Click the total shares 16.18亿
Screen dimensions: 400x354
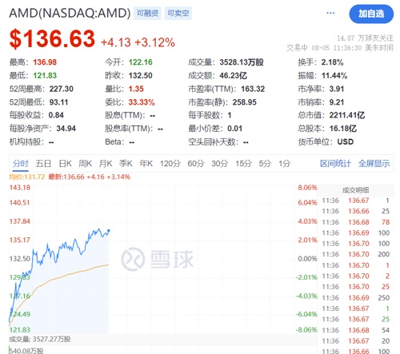click(343, 129)
